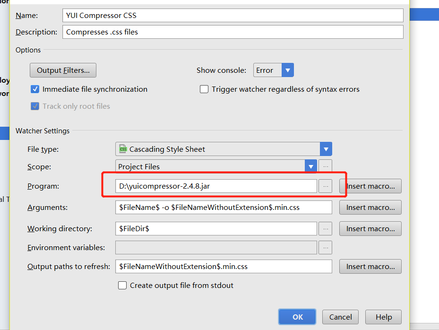
Task: Confirm with the OK button
Action: [x=297, y=317]
